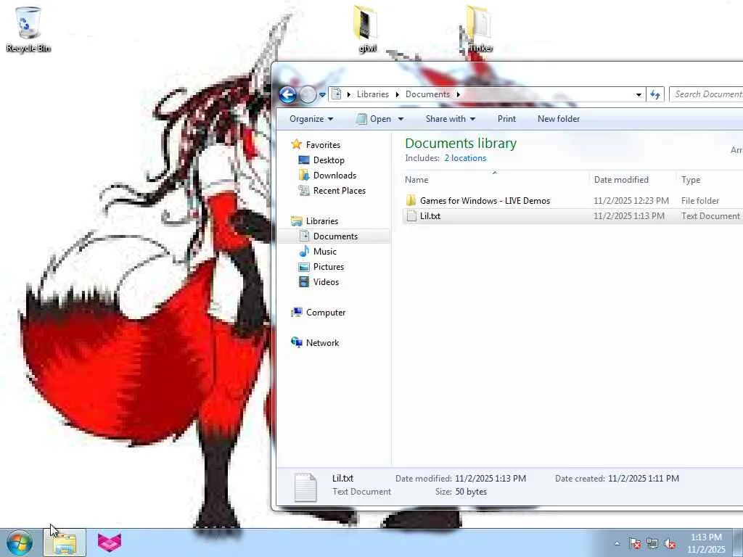The width and height of the screenshot is (743, 557).
Task: Click the Videos filmstrip icon
Action: click(304, 282)
